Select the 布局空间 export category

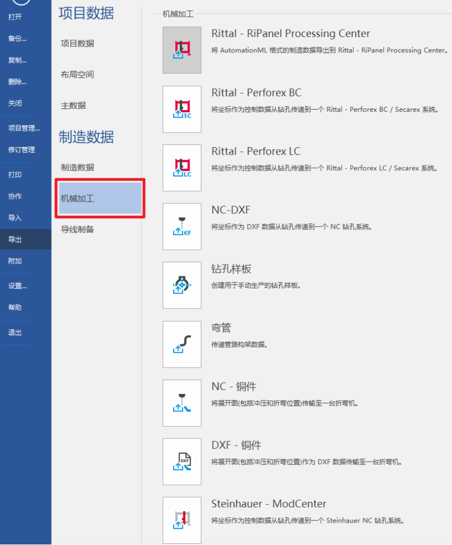[x=77, y=74]
